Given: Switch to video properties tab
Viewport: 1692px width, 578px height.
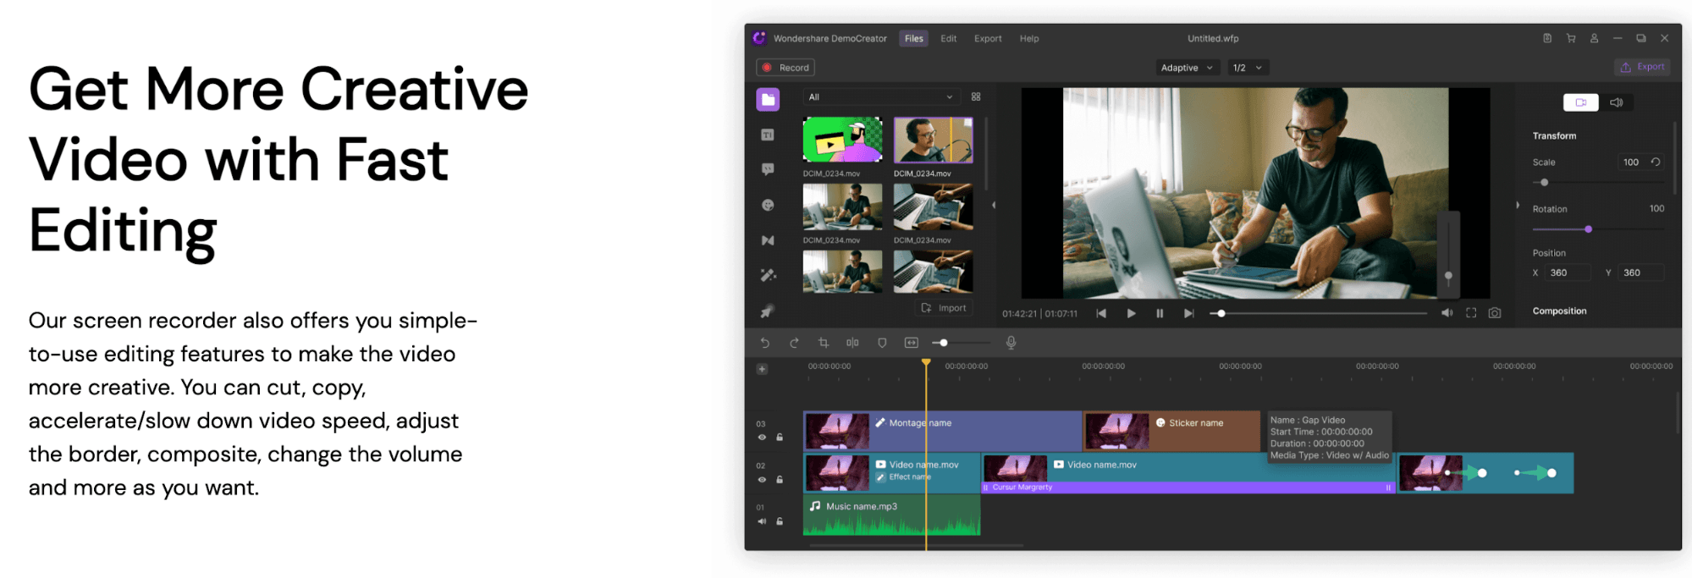Looking at the screenshot, I should 1580,102.
